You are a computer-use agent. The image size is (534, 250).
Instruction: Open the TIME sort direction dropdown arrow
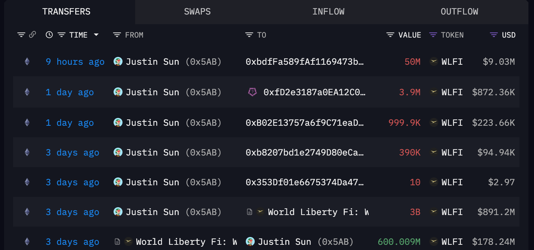tap(96, 35)
